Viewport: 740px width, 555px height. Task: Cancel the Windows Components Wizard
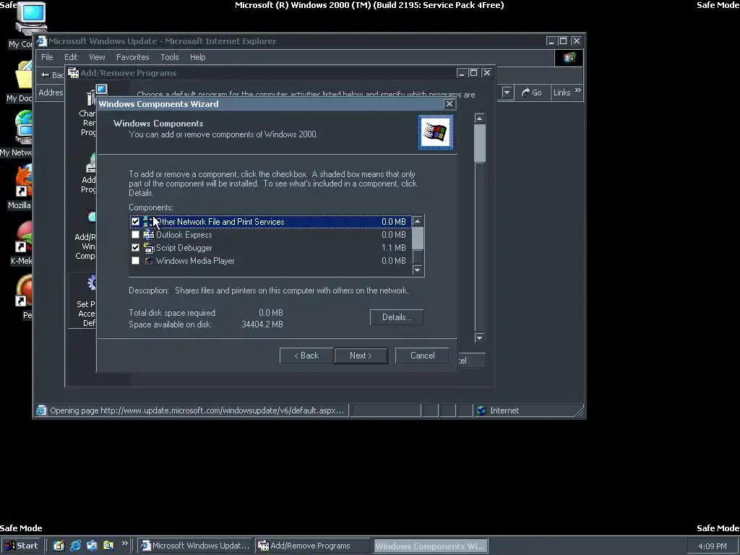tap(422, 356)
